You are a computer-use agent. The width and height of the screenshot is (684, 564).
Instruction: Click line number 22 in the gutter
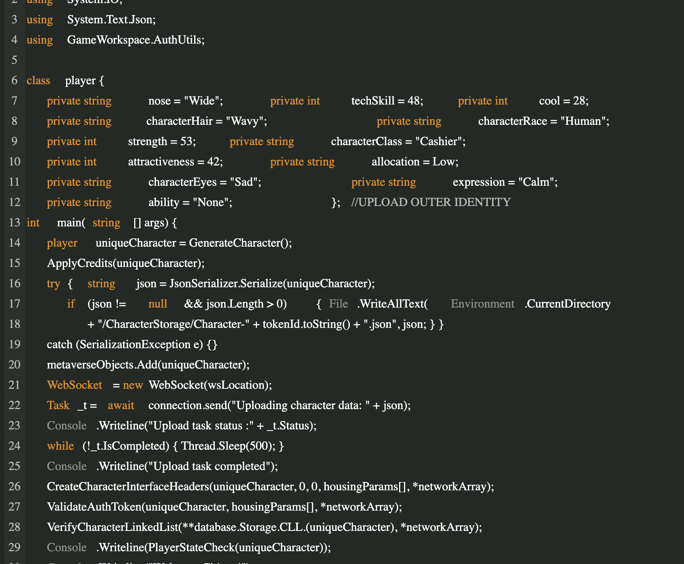14,405
